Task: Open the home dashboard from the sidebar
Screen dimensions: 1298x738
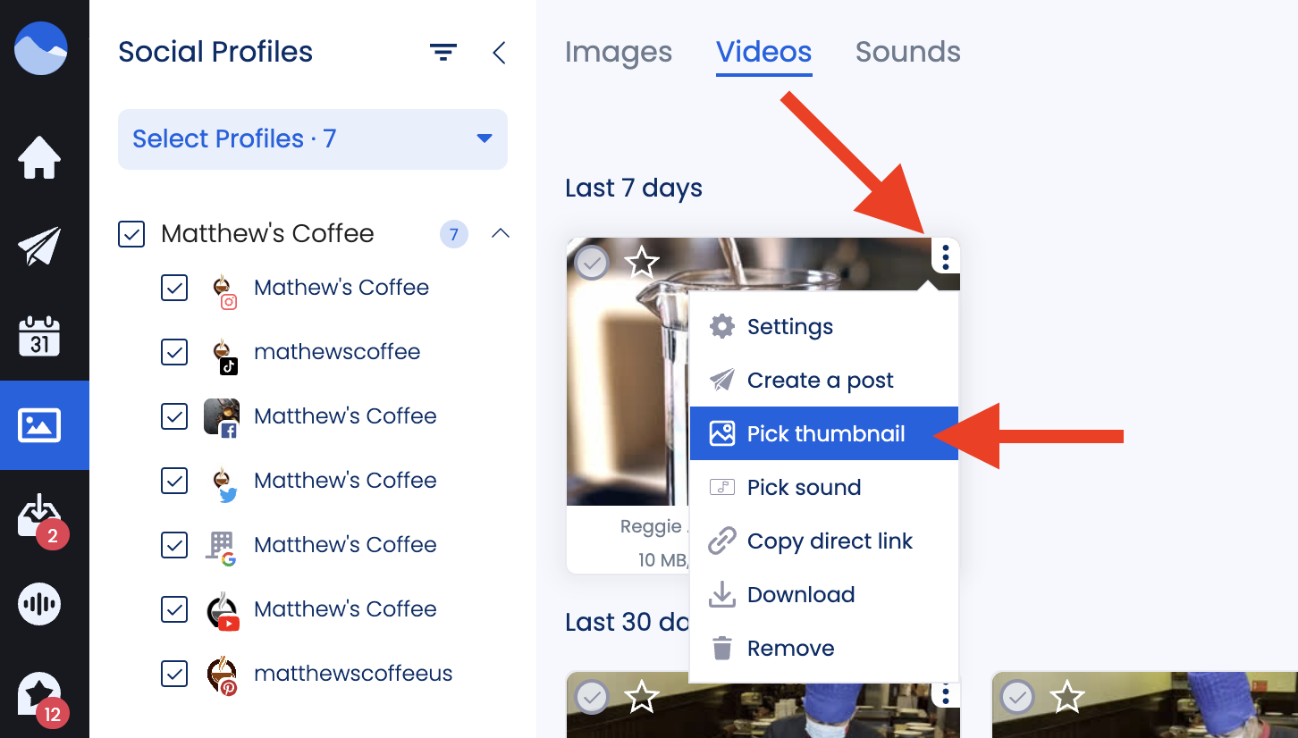Action: [x=39, y=157]
